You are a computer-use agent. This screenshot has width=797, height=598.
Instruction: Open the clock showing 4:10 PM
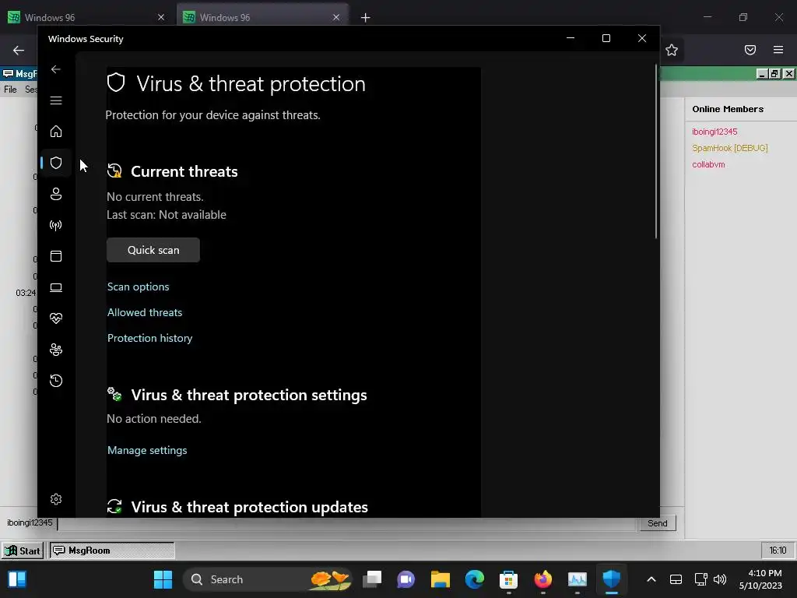760,579
